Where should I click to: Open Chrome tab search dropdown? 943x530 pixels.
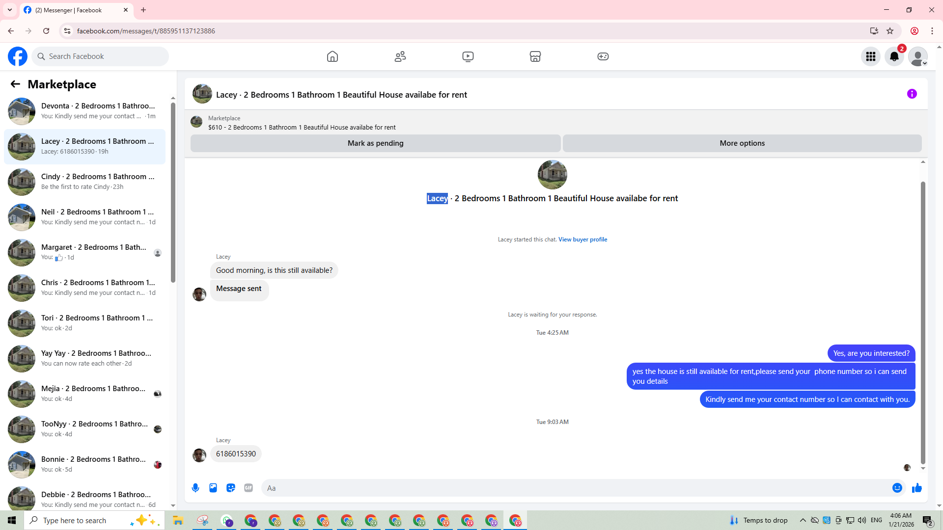coord(10,10)
